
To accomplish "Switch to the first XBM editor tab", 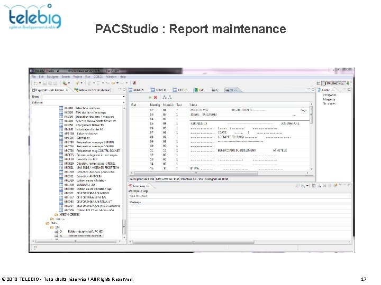I will 137,90.
